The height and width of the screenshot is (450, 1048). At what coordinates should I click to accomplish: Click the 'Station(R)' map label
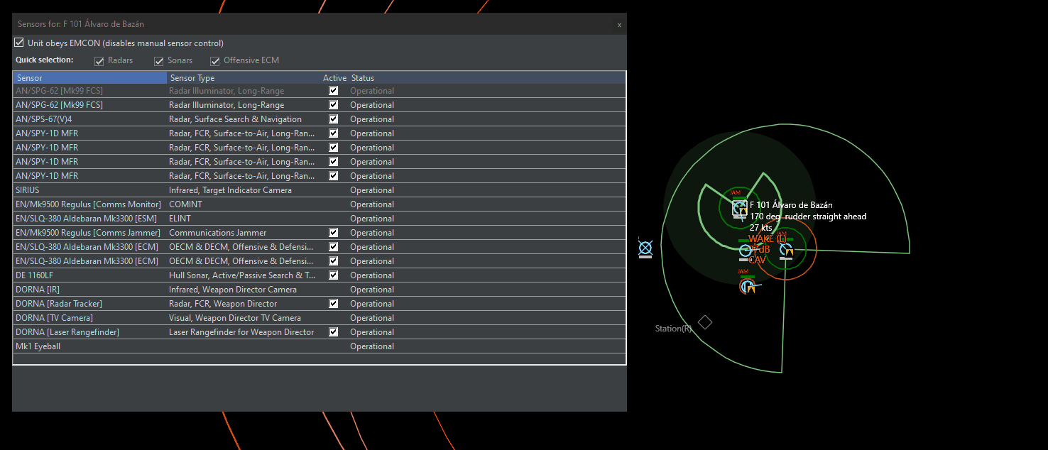click(x=673, y=329)
